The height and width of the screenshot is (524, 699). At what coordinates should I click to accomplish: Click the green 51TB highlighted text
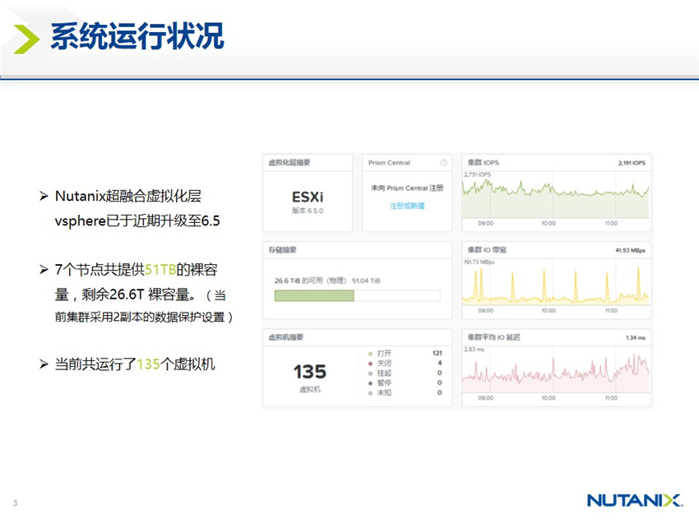pos(160,269)
